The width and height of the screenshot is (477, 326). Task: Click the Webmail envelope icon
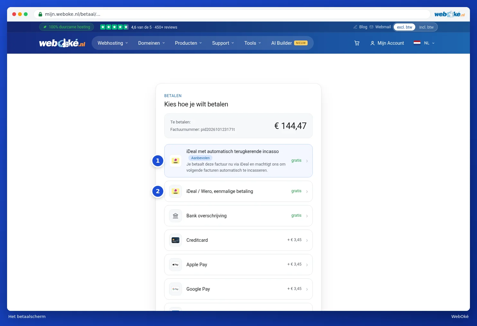(x=372, y=27)
